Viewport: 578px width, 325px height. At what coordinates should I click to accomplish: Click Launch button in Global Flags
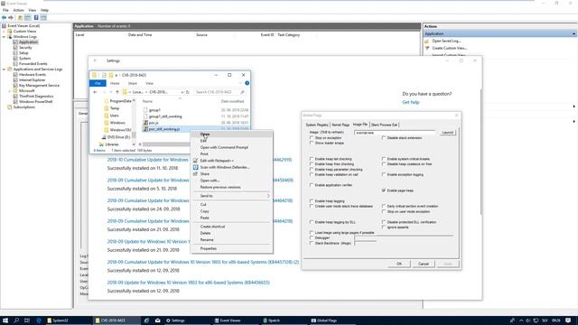[x=448, y=133]
